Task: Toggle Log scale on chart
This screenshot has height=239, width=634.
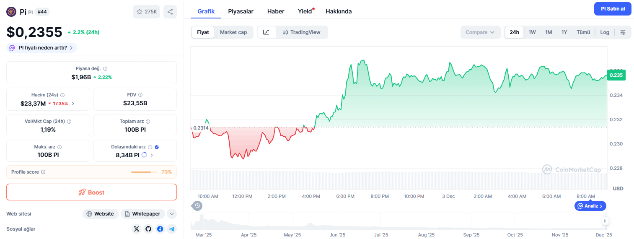Action: point(605,32)
